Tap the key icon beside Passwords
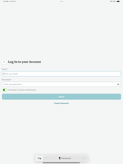123x164 pixels. [x=60, y=158]
